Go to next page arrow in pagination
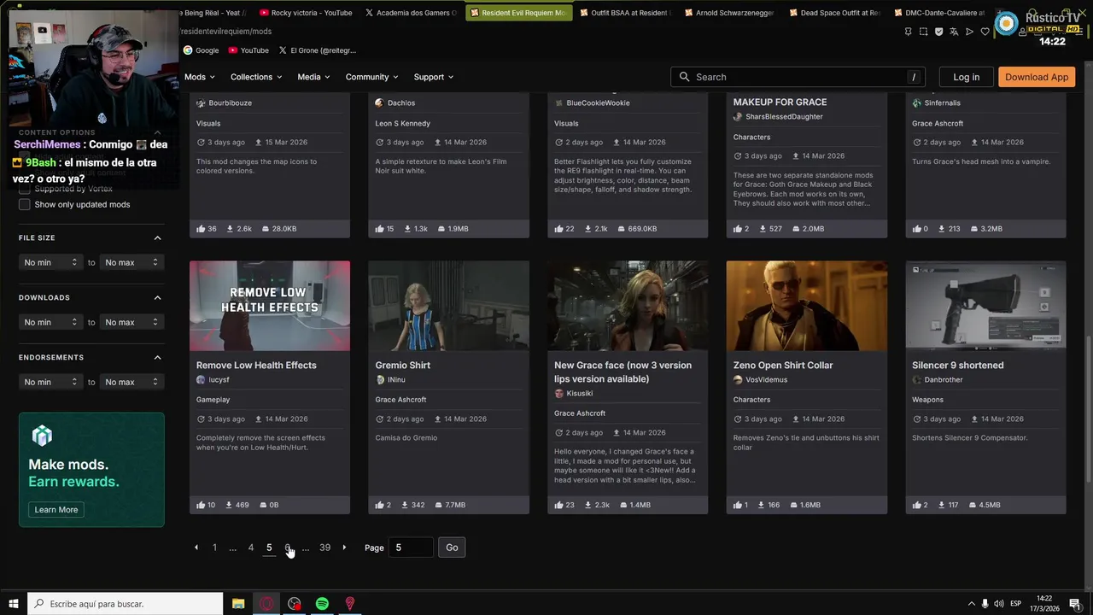The height and width of the screenshot is (615, 1093). 344,548
